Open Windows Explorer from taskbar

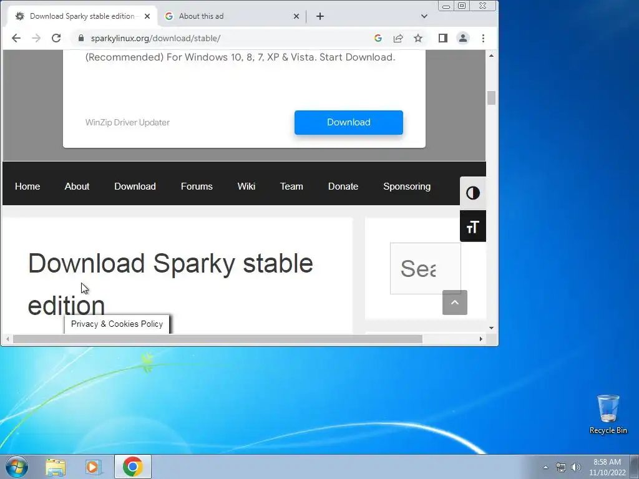(x=56, y=467)
